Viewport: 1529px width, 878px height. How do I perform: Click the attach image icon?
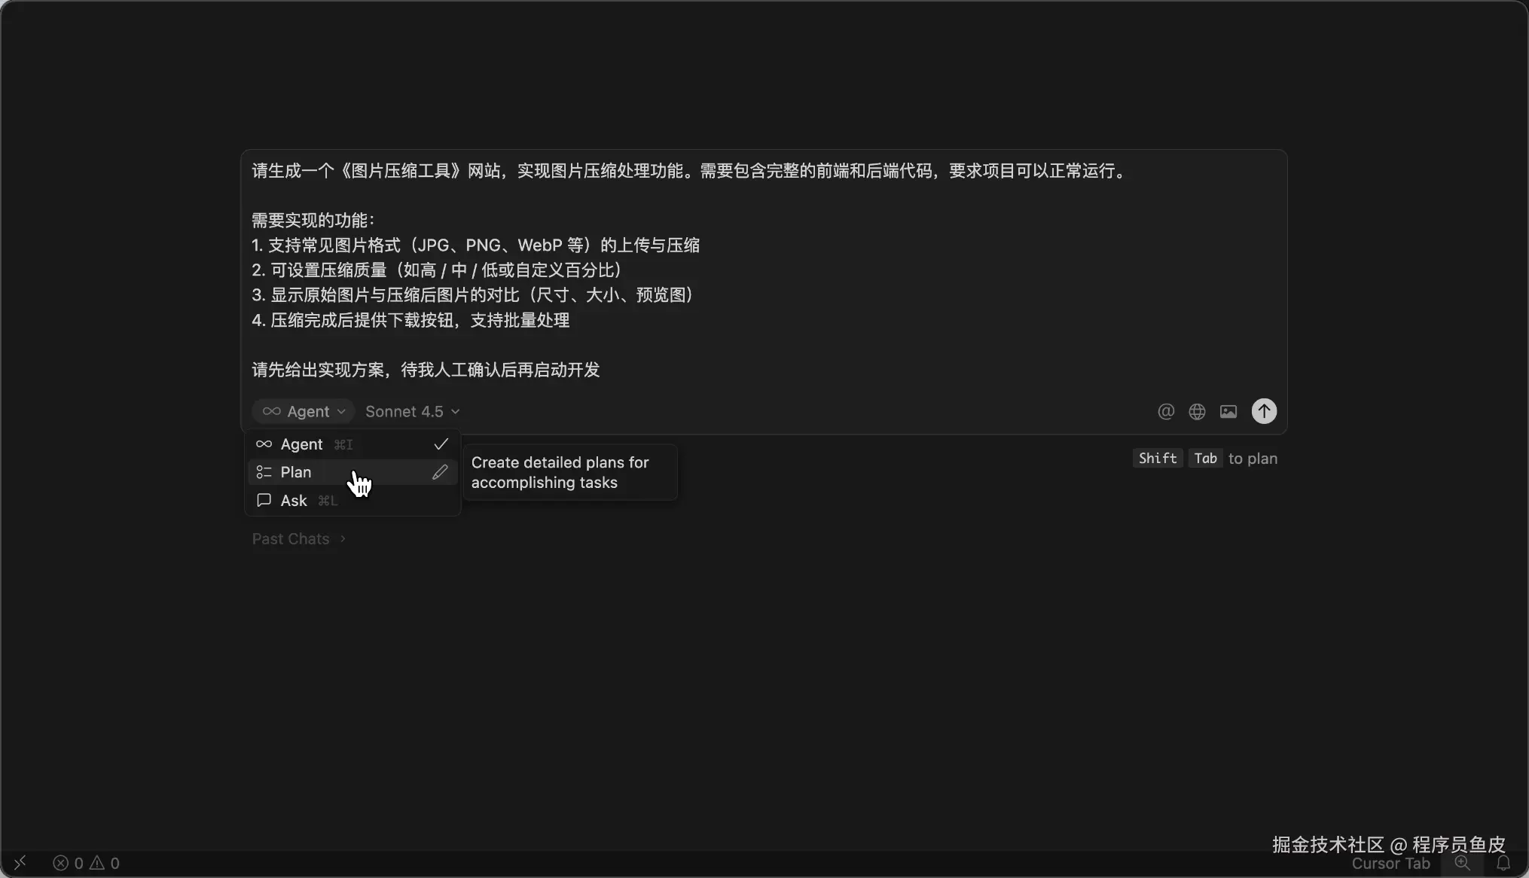pyautogui.click(x=1228, y=411)
